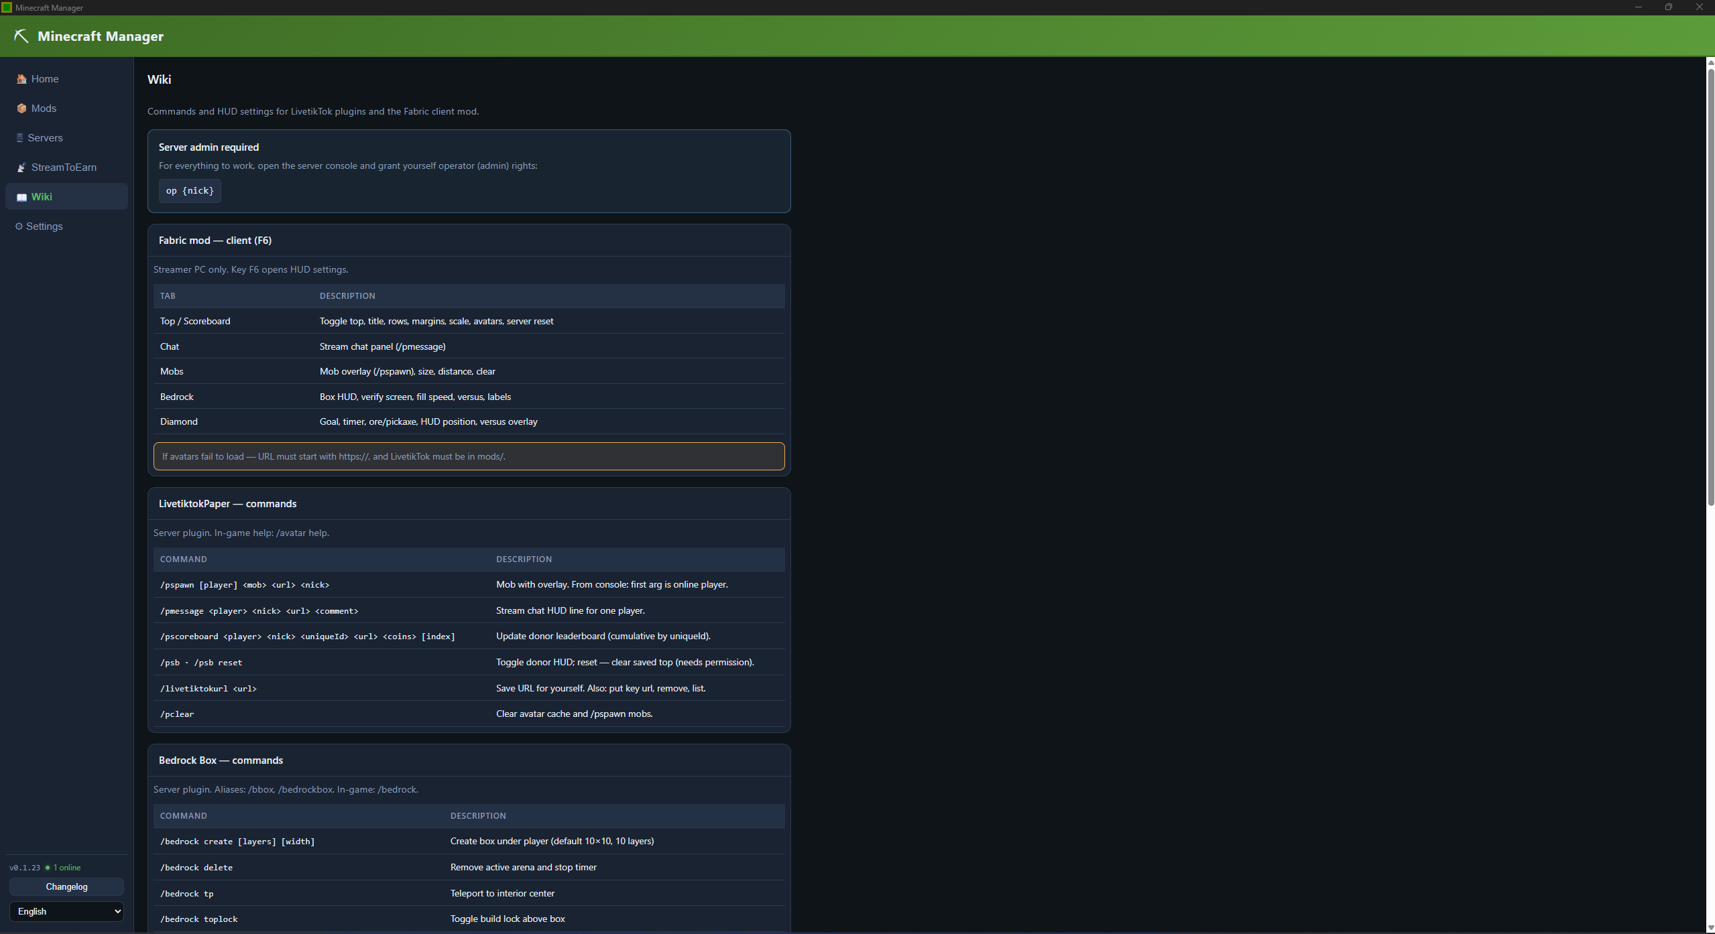The image size is (1715, 934).
Task: Open the Changelog
Action: (66, 887)
